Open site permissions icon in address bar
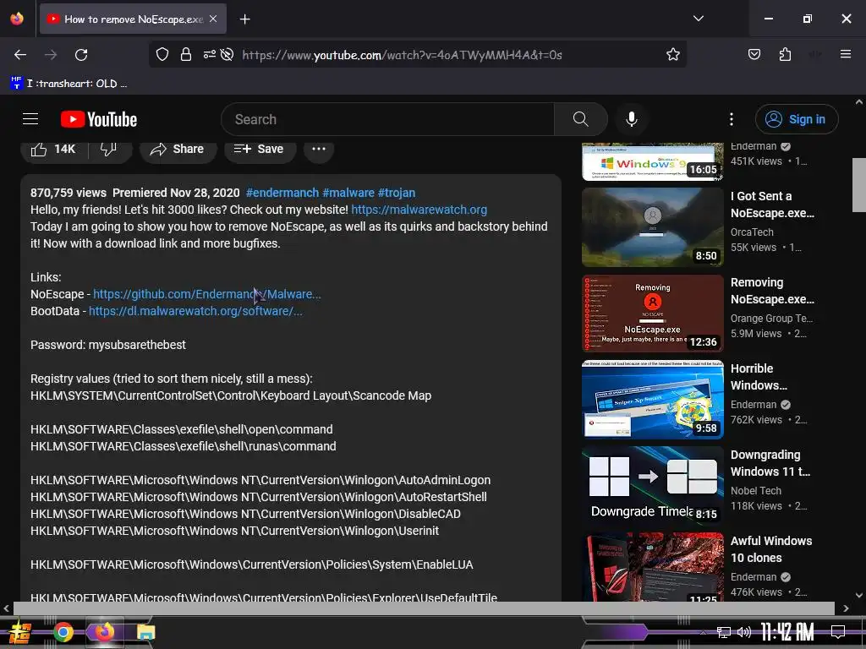This screenshot has width=866, height=649. (210, 54)
